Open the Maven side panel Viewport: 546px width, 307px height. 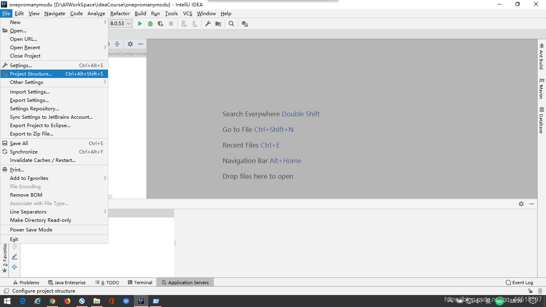coord(542,88)
